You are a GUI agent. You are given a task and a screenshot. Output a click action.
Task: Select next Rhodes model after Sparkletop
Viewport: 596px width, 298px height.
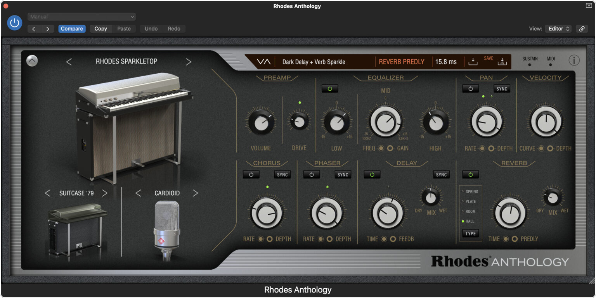click(189, 62)
